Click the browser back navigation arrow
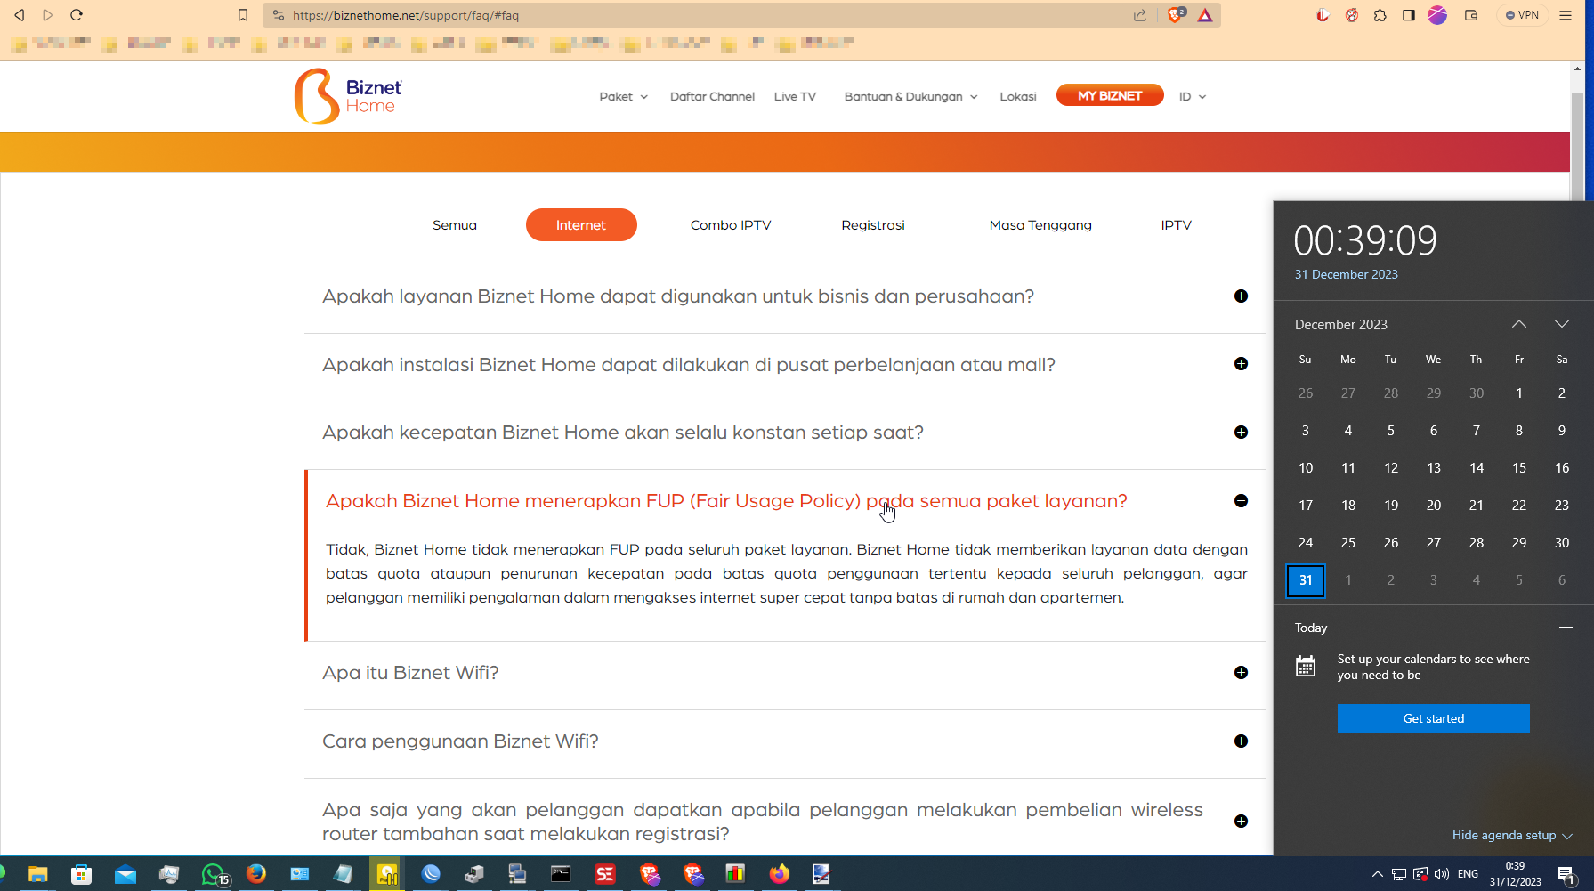The image size is (1594, 891). pos(20,15)
